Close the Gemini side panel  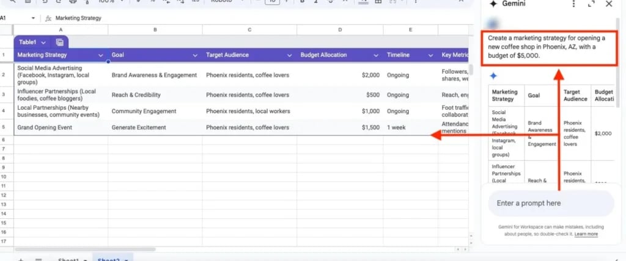pyautogui.click(x=609, y=4)
